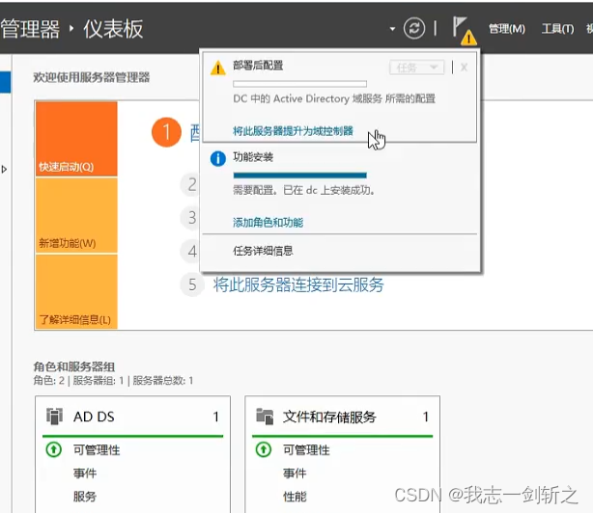Click the 功能安装 blue progress bar

tap(300, 175)
